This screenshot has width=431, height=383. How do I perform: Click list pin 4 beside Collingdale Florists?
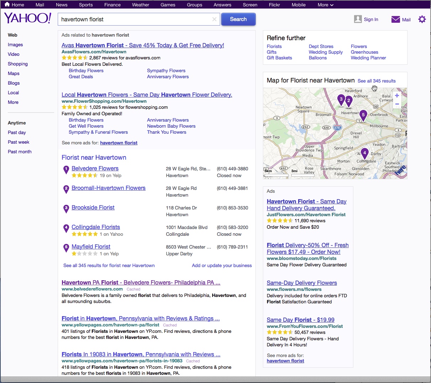pos(66,229)
